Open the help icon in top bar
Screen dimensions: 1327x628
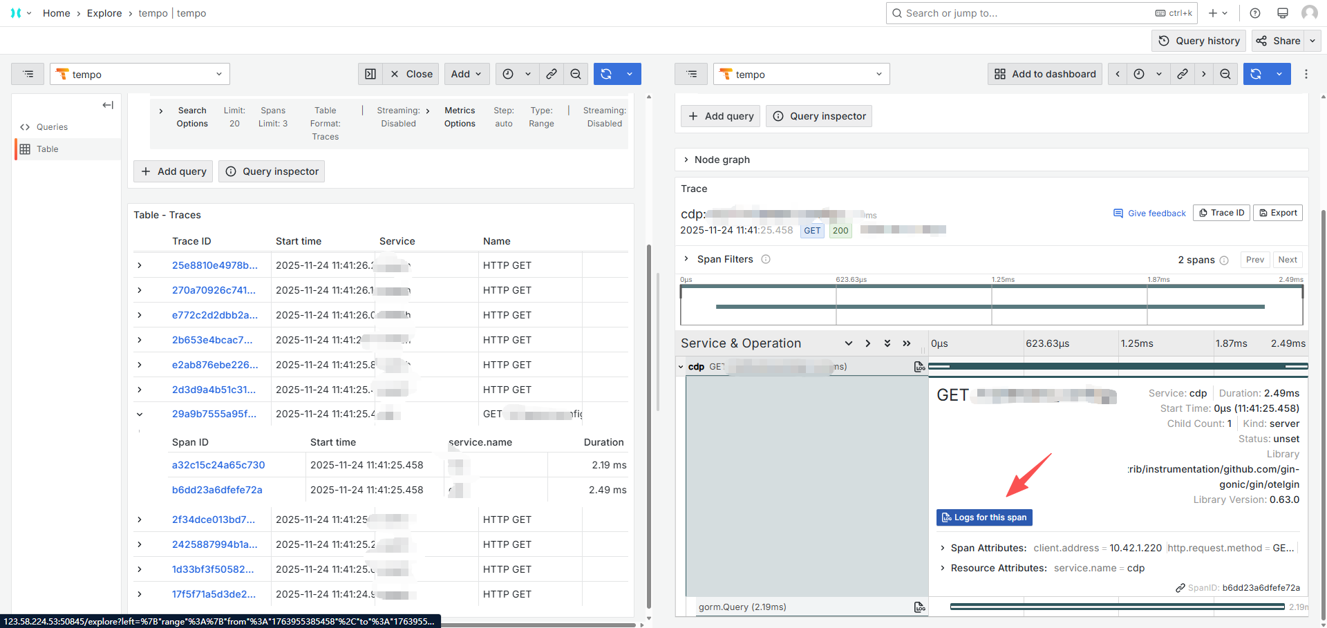(x=1255, y=13)
